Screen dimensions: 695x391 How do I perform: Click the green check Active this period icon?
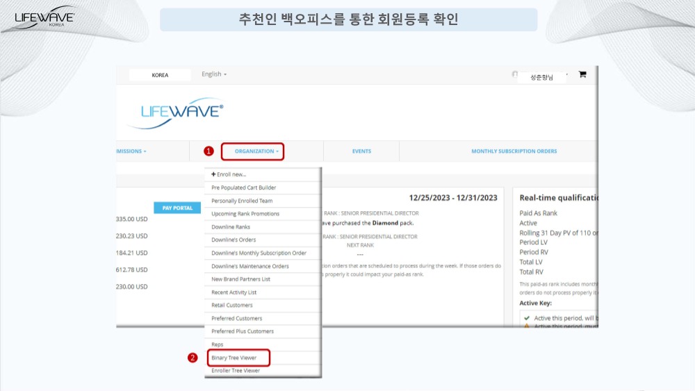coord(527,318)
